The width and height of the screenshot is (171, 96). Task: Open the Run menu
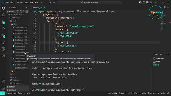coord(36,2)
